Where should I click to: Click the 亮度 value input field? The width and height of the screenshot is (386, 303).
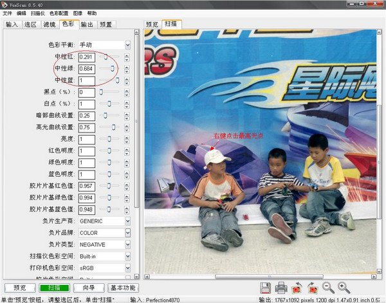[x=86, y=140]
